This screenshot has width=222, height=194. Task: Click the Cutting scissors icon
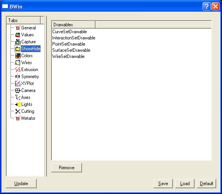[18, 111]
